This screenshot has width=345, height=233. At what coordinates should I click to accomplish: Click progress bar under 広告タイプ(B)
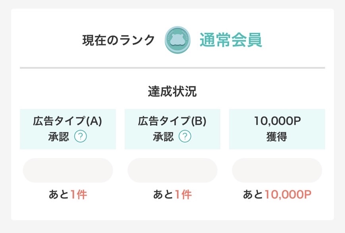point(172,170)
